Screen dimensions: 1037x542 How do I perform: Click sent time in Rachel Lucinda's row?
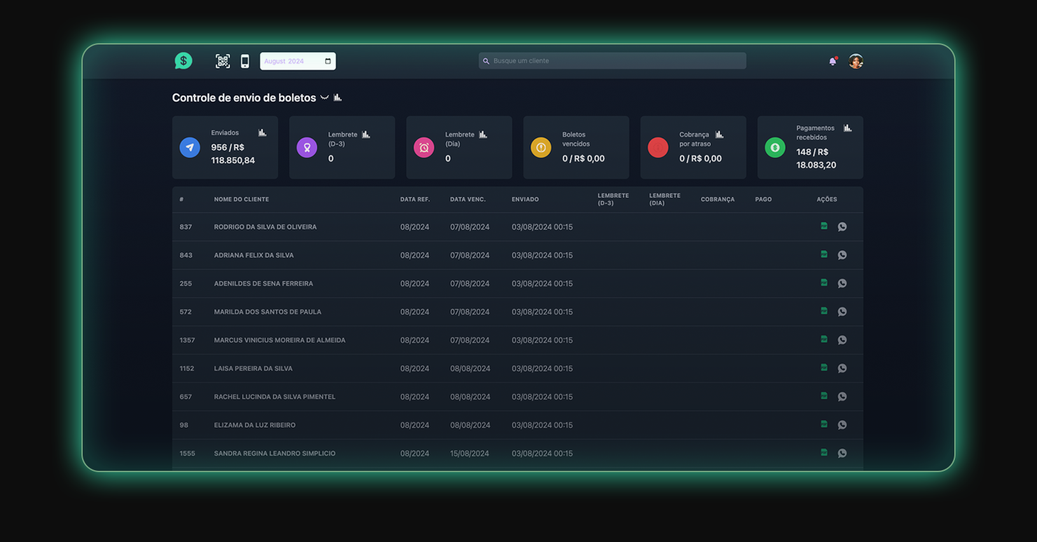tap(542, 396)
